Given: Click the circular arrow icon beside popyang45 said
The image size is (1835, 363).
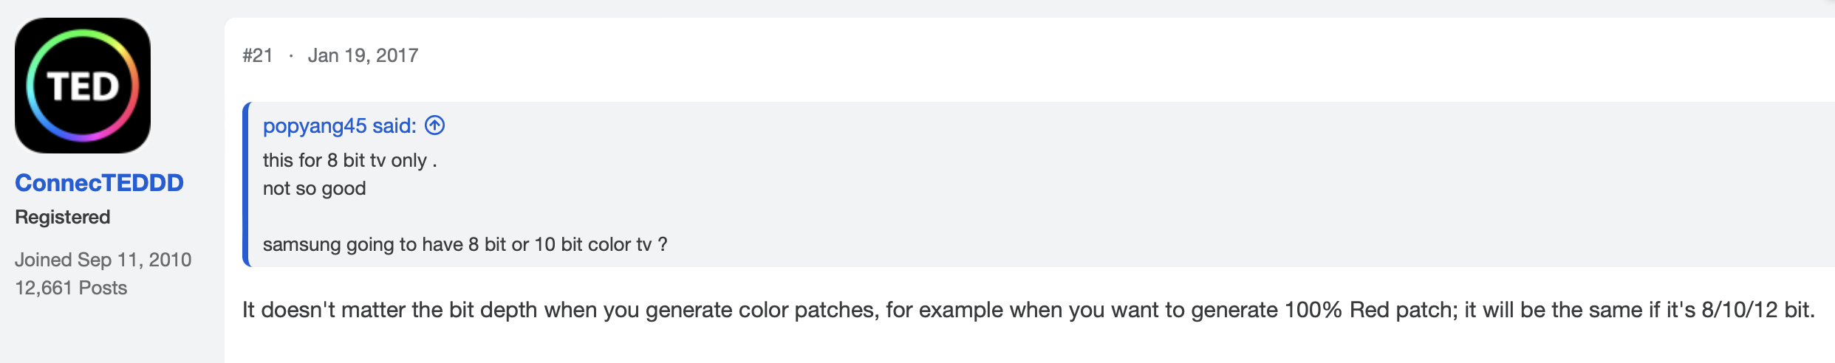Looking at the screenshot, I should coord(435,125).
